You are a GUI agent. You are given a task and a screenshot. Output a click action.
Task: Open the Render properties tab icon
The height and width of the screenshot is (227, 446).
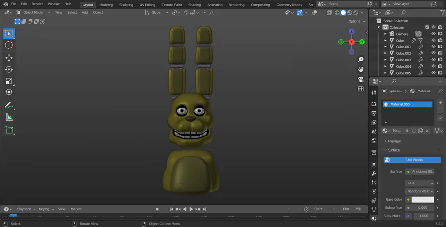374,104
